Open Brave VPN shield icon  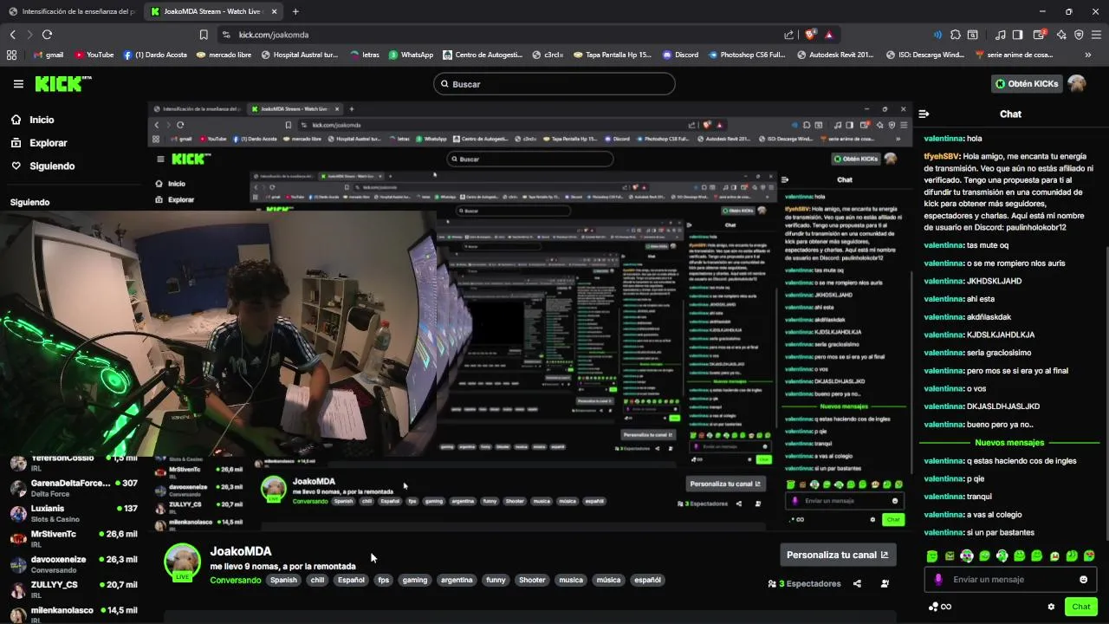(x=1079, y=35)
